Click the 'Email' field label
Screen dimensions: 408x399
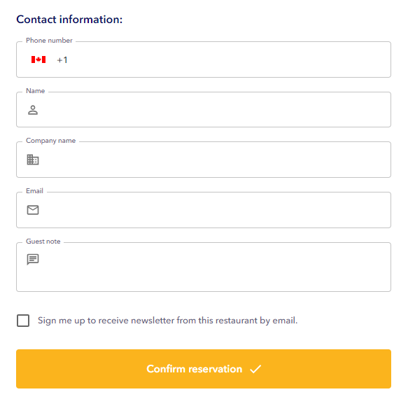point(34,191)
